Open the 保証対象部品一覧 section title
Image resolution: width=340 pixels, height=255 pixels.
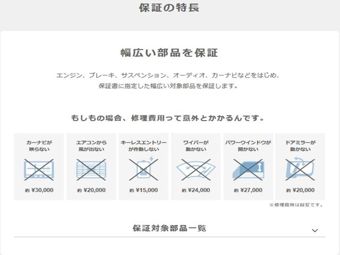pyautogui.click(x=169, y=228)
